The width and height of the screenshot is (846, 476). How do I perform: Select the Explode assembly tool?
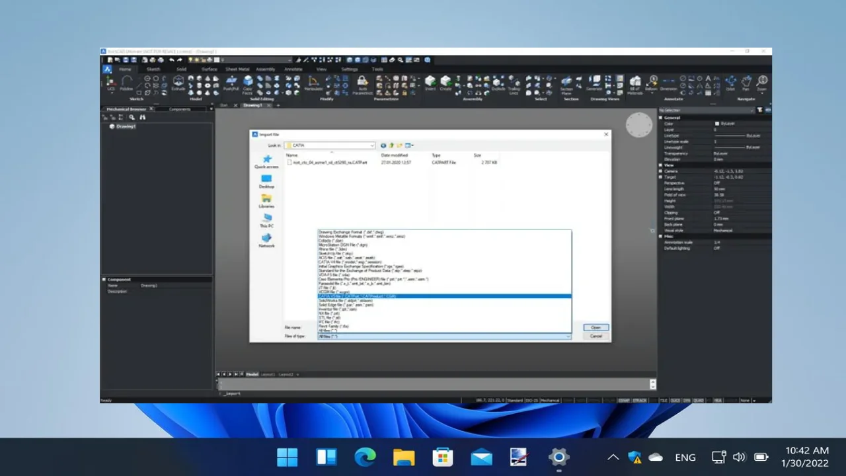(498, 83)
